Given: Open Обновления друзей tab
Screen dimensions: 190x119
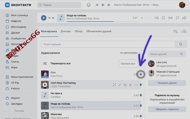Looking at the screenshot, I should tap(99, 31).
